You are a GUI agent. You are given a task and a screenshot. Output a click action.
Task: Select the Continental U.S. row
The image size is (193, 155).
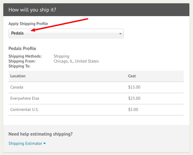coord(96,110)
